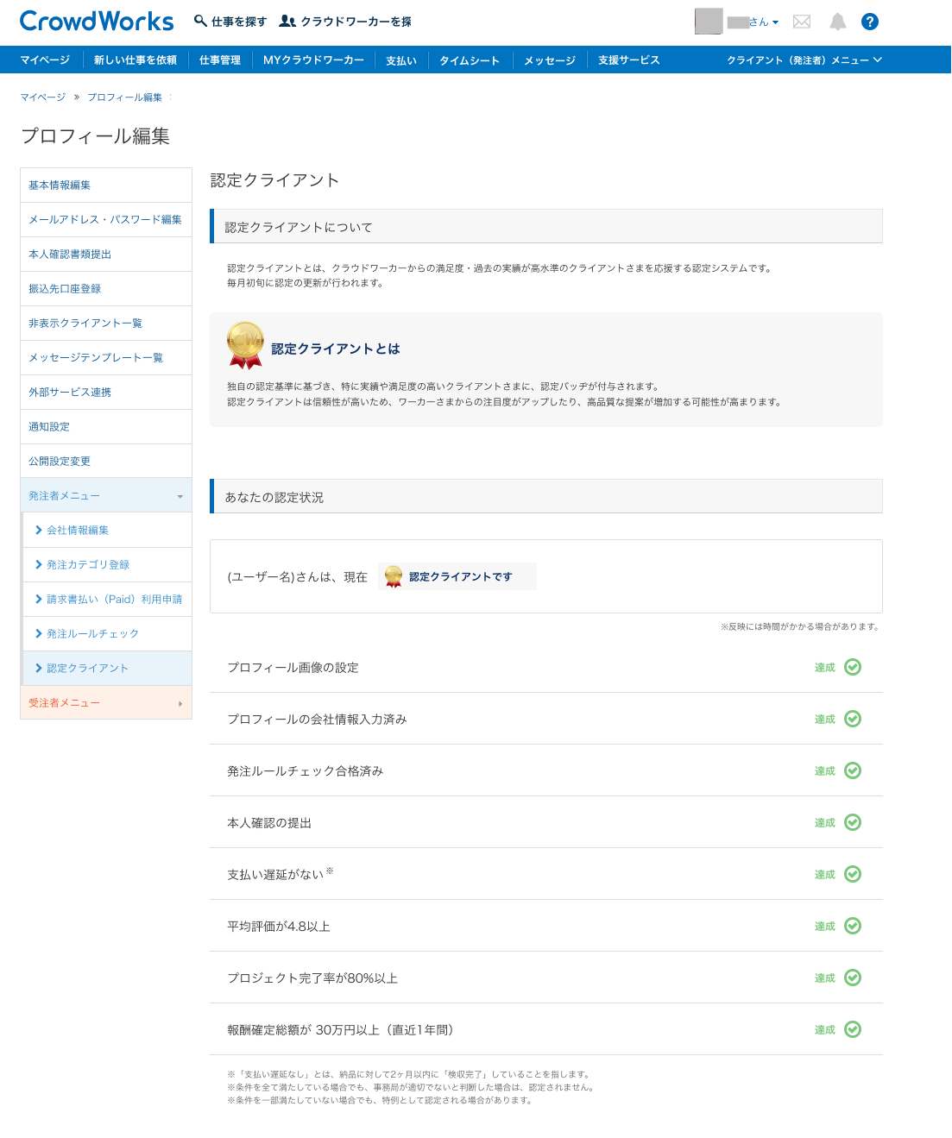The image size is (952, 1138).
Task: Go to 本人確認書類提出 in the sidebar
Action: click(x=70, y=255)
